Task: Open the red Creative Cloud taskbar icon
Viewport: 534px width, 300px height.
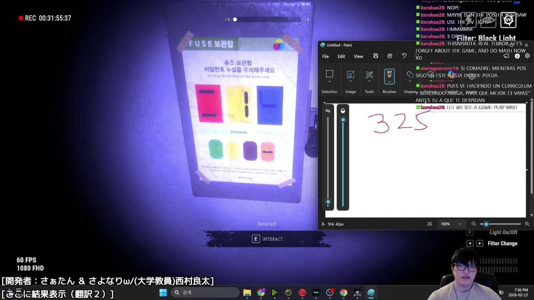Action: click(302, 292)
